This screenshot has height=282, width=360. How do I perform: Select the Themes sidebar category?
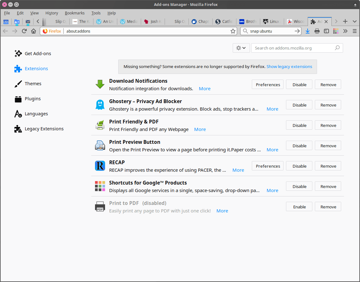28,84
